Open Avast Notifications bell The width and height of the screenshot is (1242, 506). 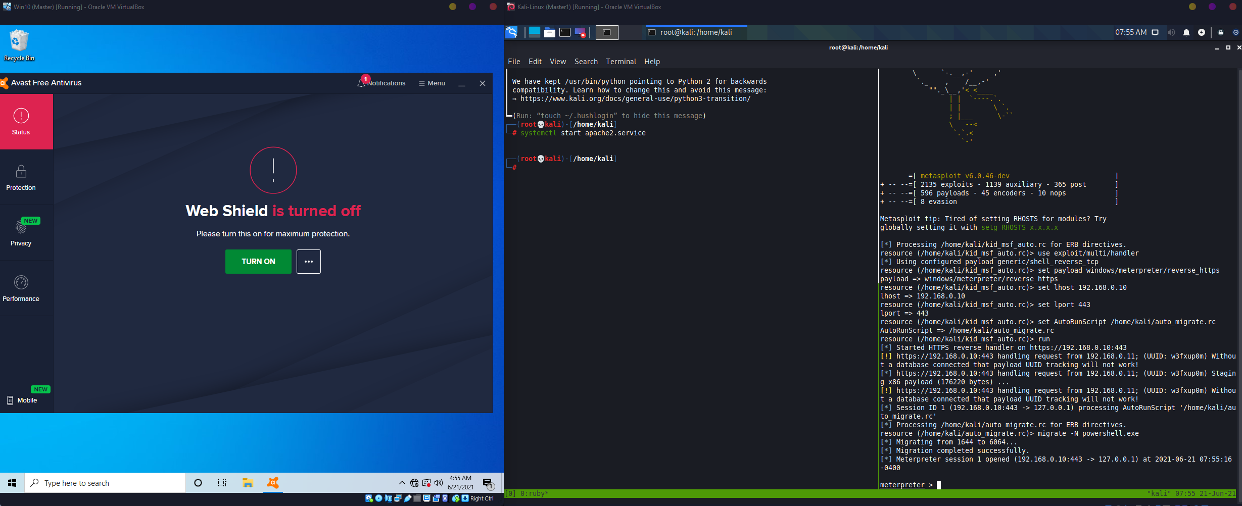coord(381,83)
